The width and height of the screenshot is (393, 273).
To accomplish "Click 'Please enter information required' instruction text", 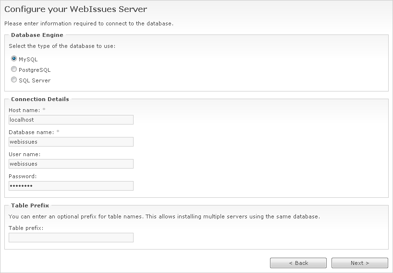I will [89, 23].
